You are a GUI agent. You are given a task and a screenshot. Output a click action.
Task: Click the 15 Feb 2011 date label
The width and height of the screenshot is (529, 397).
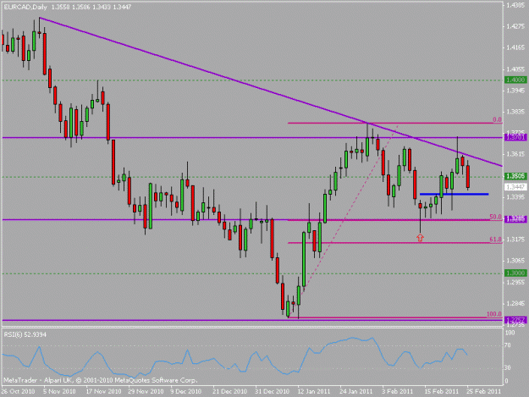(441, 392)
